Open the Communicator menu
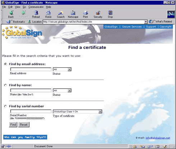Screen dimensions: 176x149 click(36, 7)
